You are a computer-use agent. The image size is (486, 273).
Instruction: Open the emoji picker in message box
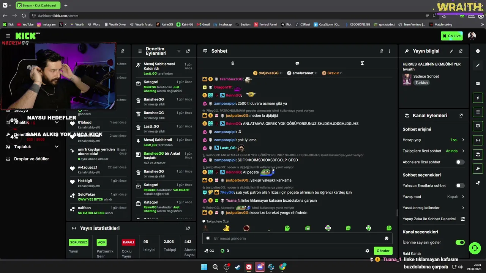(387, 238)
